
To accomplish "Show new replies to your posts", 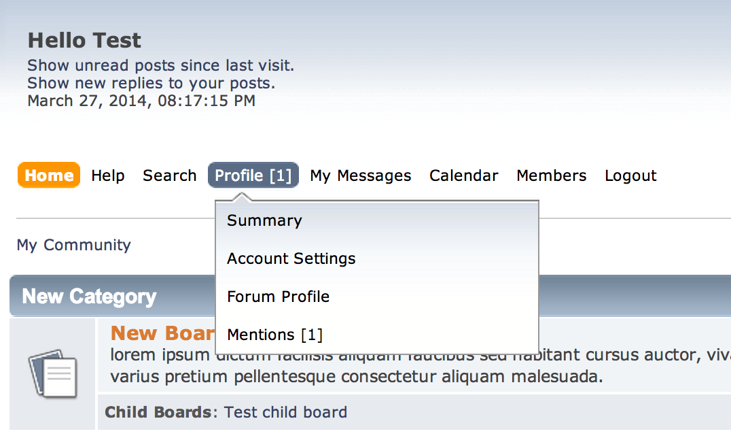I will (x=151, y=83).
